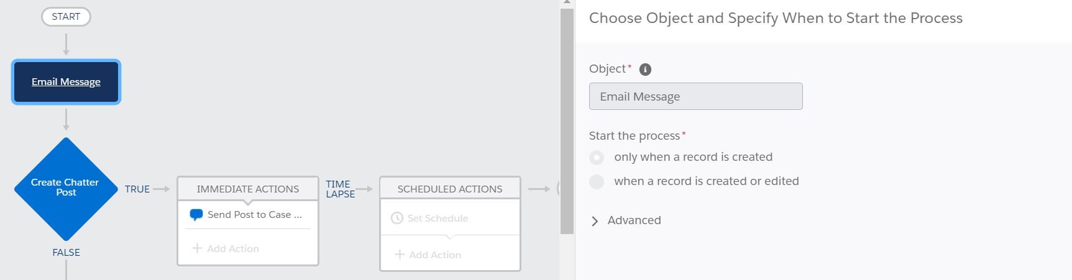The height and width of the screenshot is (280, 1072).
Task: Click plus icon under Immediate Actions
Action: (x=197, y=248)
